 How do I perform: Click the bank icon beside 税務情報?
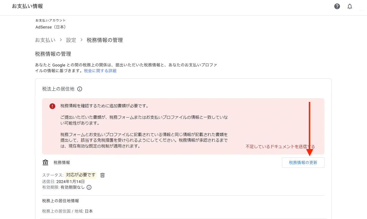(x=45, y=163)
